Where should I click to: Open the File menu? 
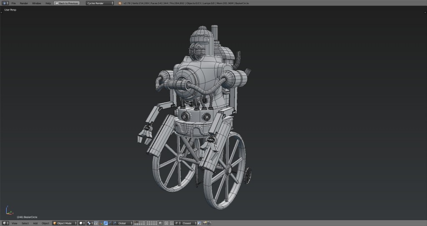pyautogui.click(x=13, y=3)
